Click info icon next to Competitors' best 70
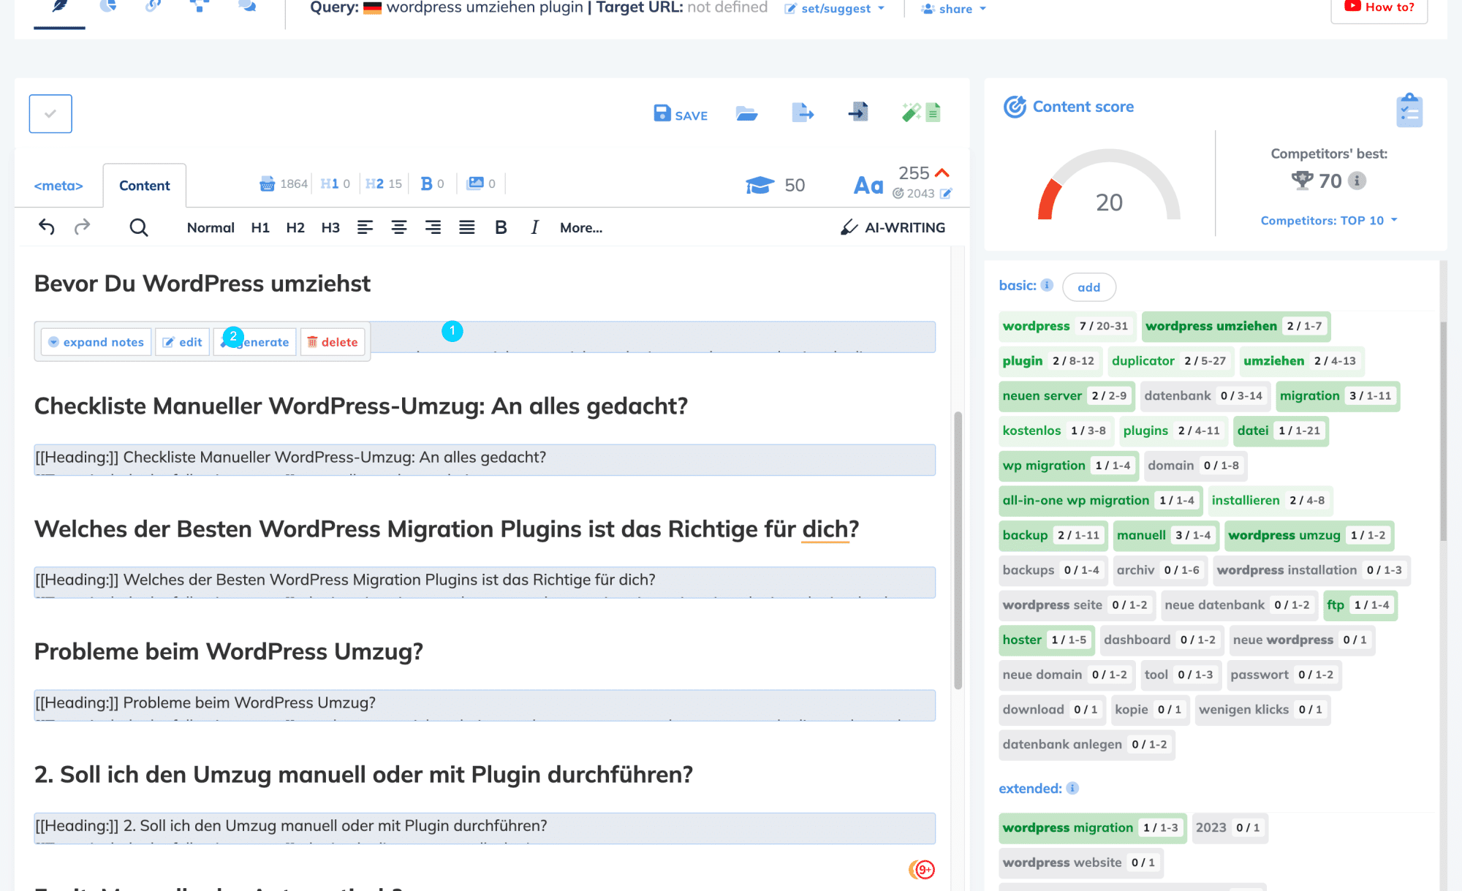Viewport: 1462px width, 891px height. tap(1357, 181)
